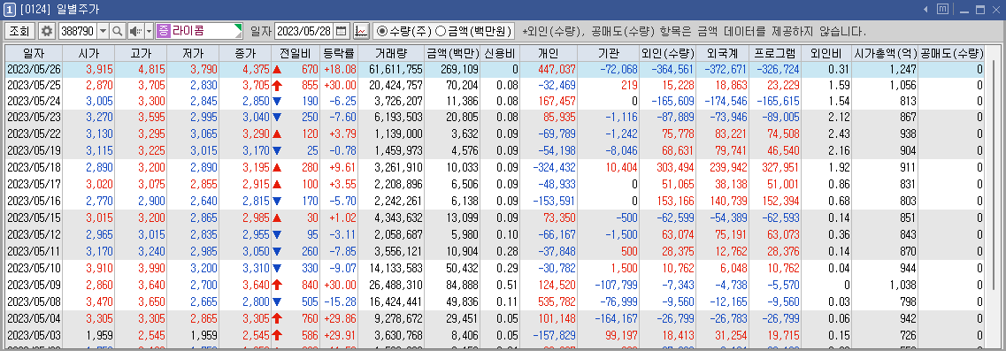This screenshot has width=1006, height=351.
Task: Click the 등락률 column header
Action: pos(338,53)
